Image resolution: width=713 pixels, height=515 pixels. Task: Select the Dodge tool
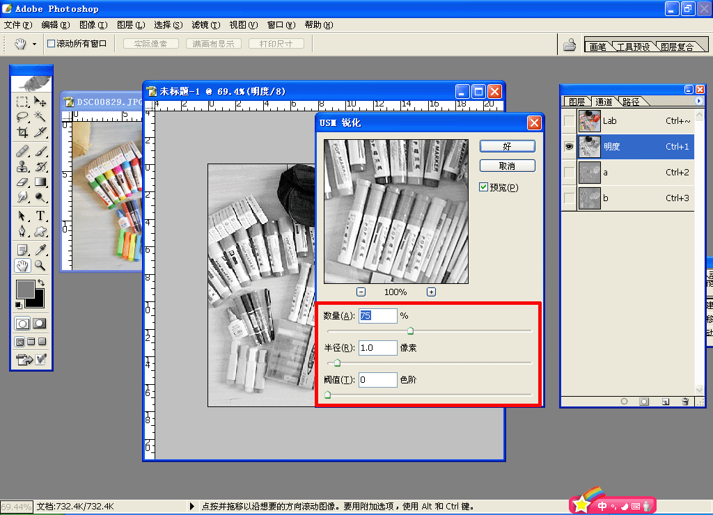40,197
